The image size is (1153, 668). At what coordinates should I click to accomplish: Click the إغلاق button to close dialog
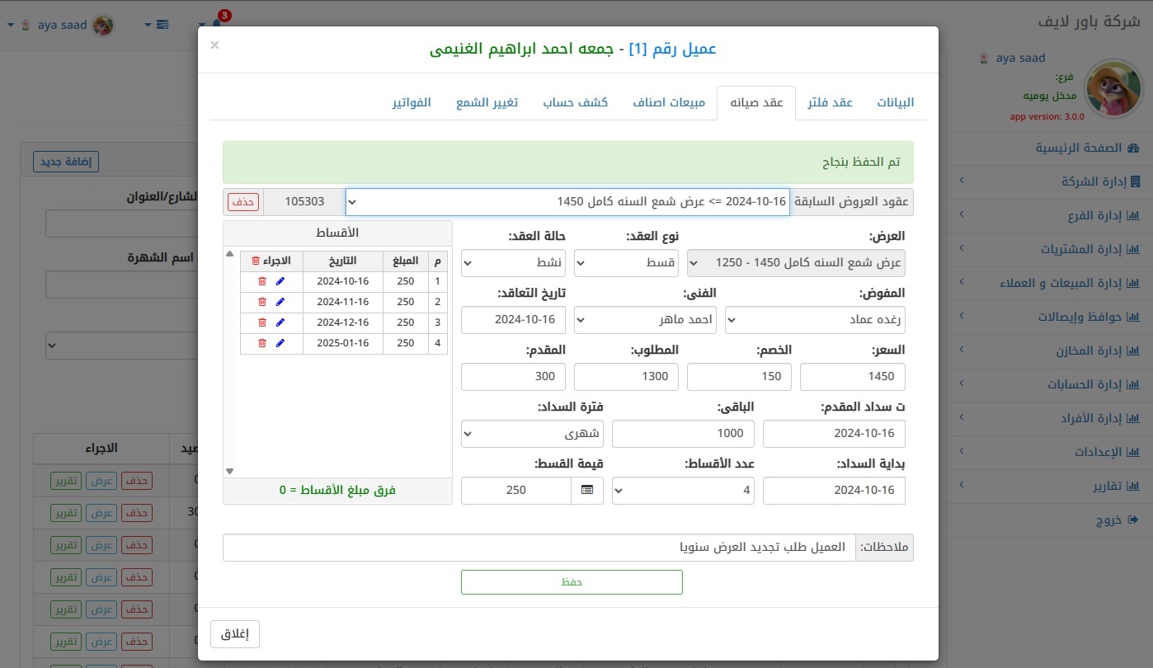[235, 633]
